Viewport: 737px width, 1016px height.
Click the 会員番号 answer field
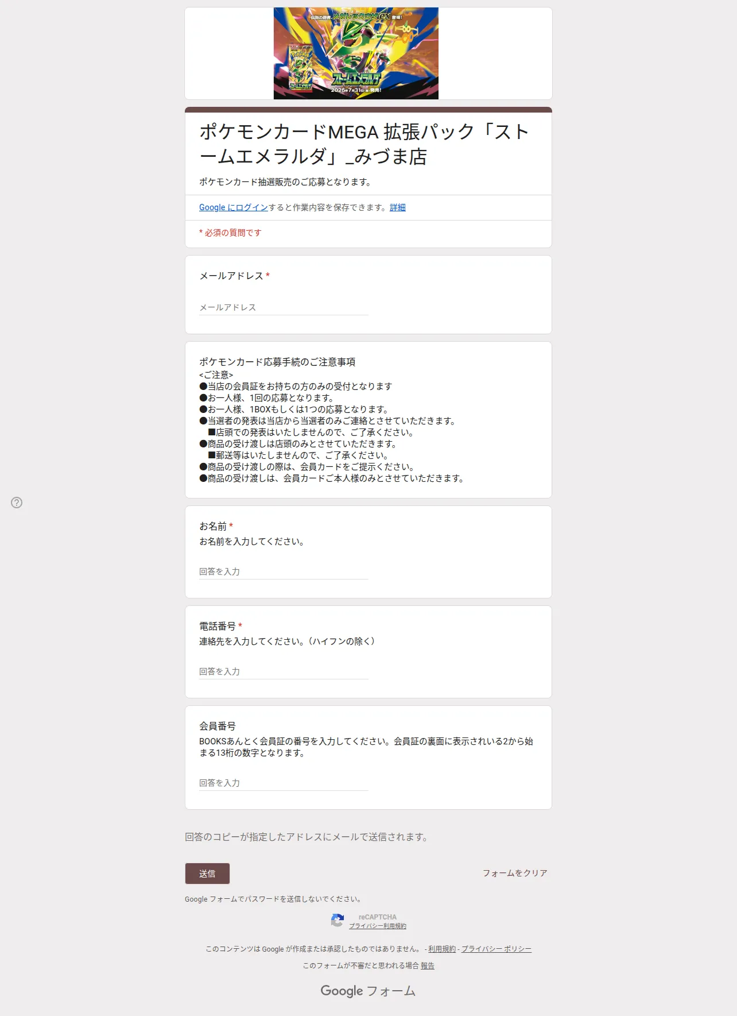(x=284, y=783)
